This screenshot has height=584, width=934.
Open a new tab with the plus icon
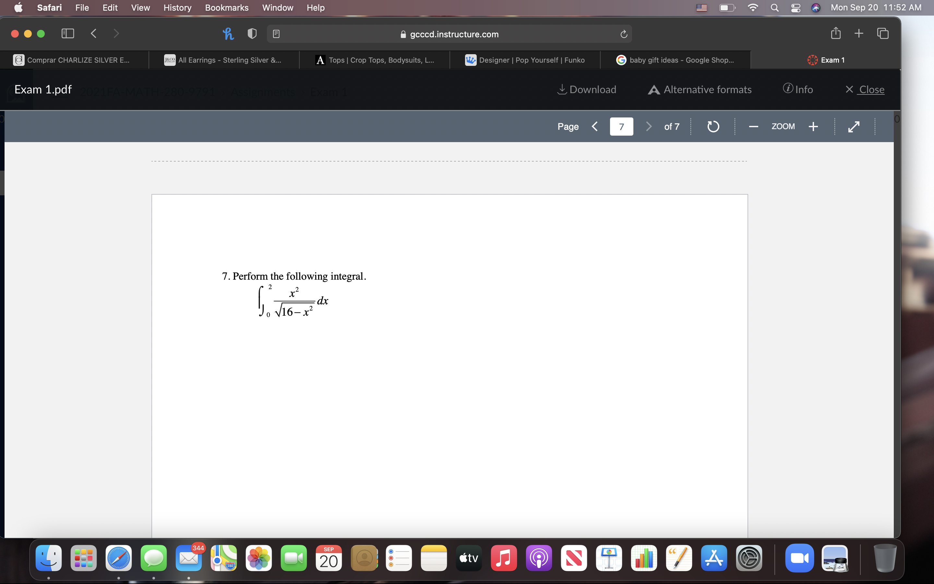[859, 34]
